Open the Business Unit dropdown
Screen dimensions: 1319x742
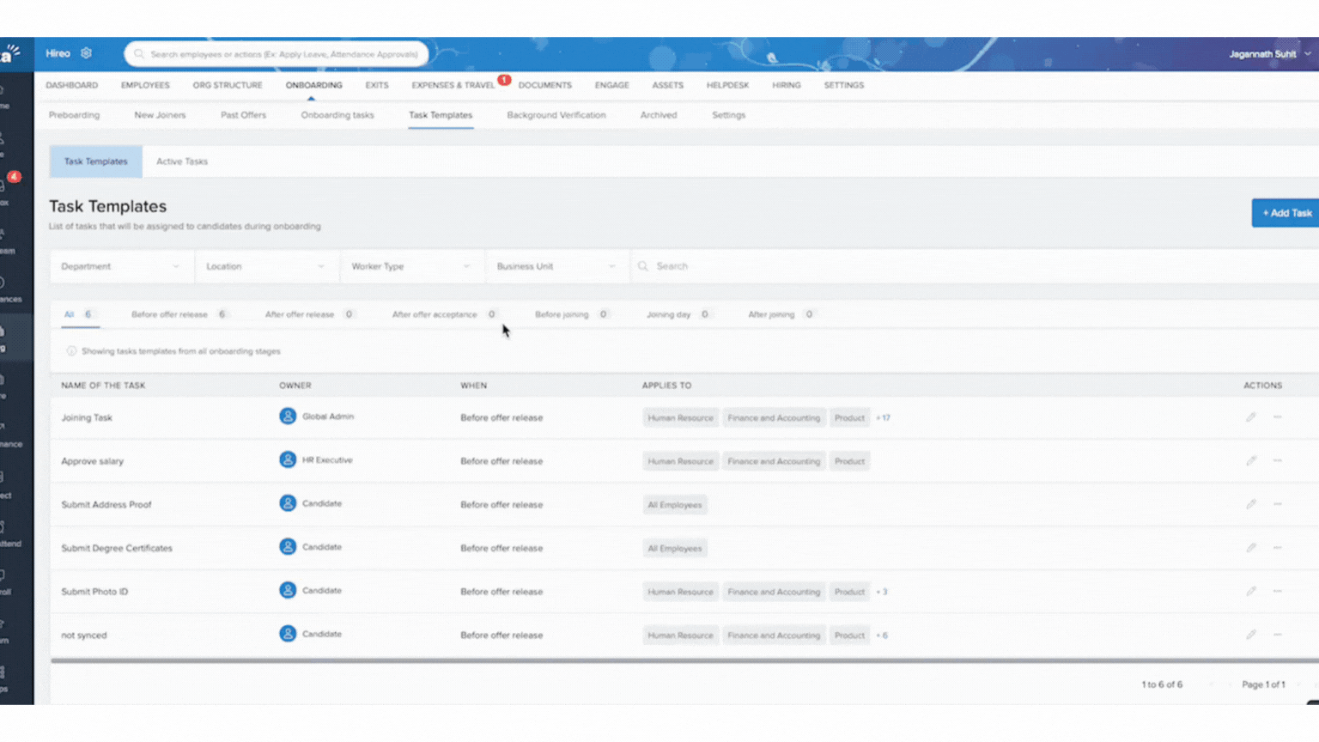[x=556, y=266]
